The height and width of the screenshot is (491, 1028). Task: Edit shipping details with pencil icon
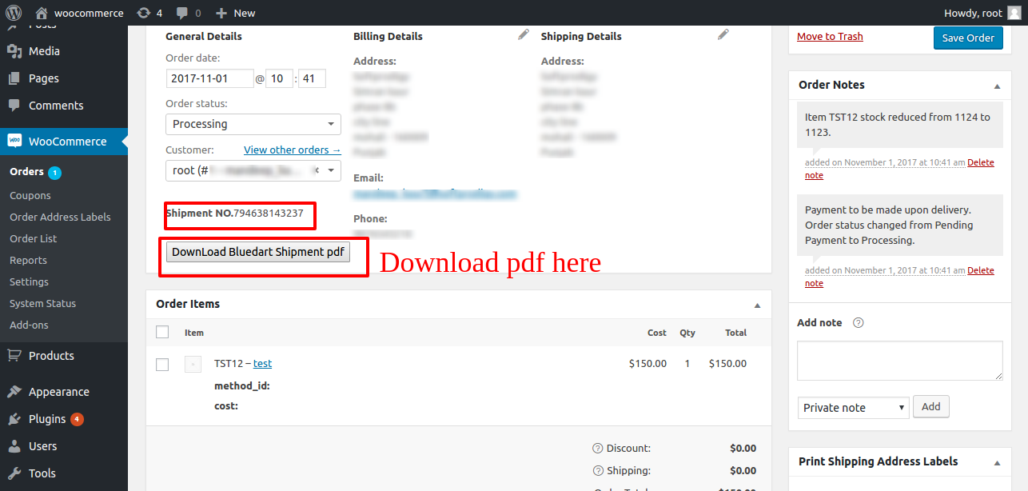723,34
